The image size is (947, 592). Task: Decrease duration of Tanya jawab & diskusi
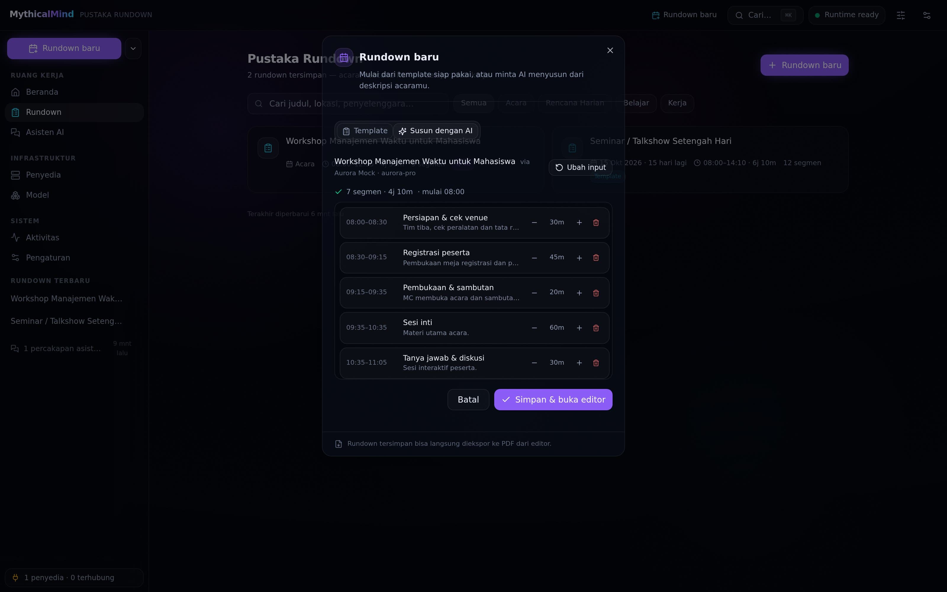(x=534, y=363)
